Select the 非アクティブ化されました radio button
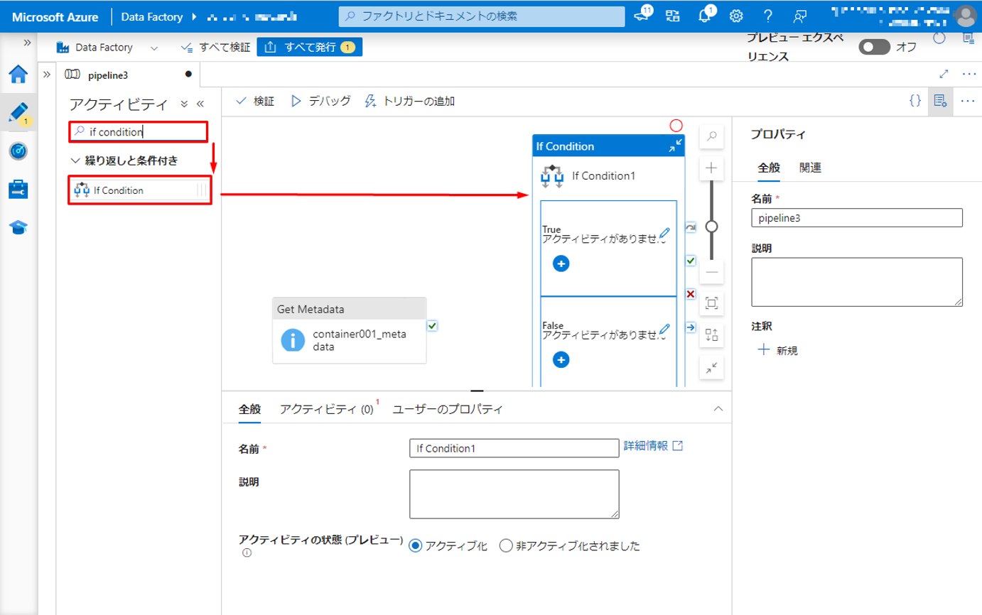982x615 pixels. 506,546
